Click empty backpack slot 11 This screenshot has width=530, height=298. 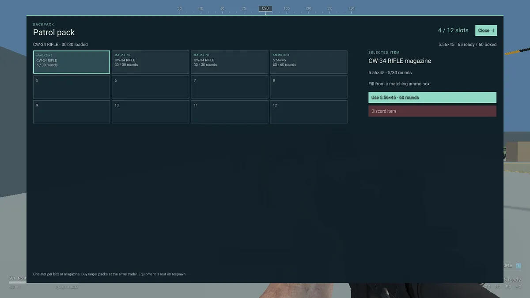click(229, 112)
